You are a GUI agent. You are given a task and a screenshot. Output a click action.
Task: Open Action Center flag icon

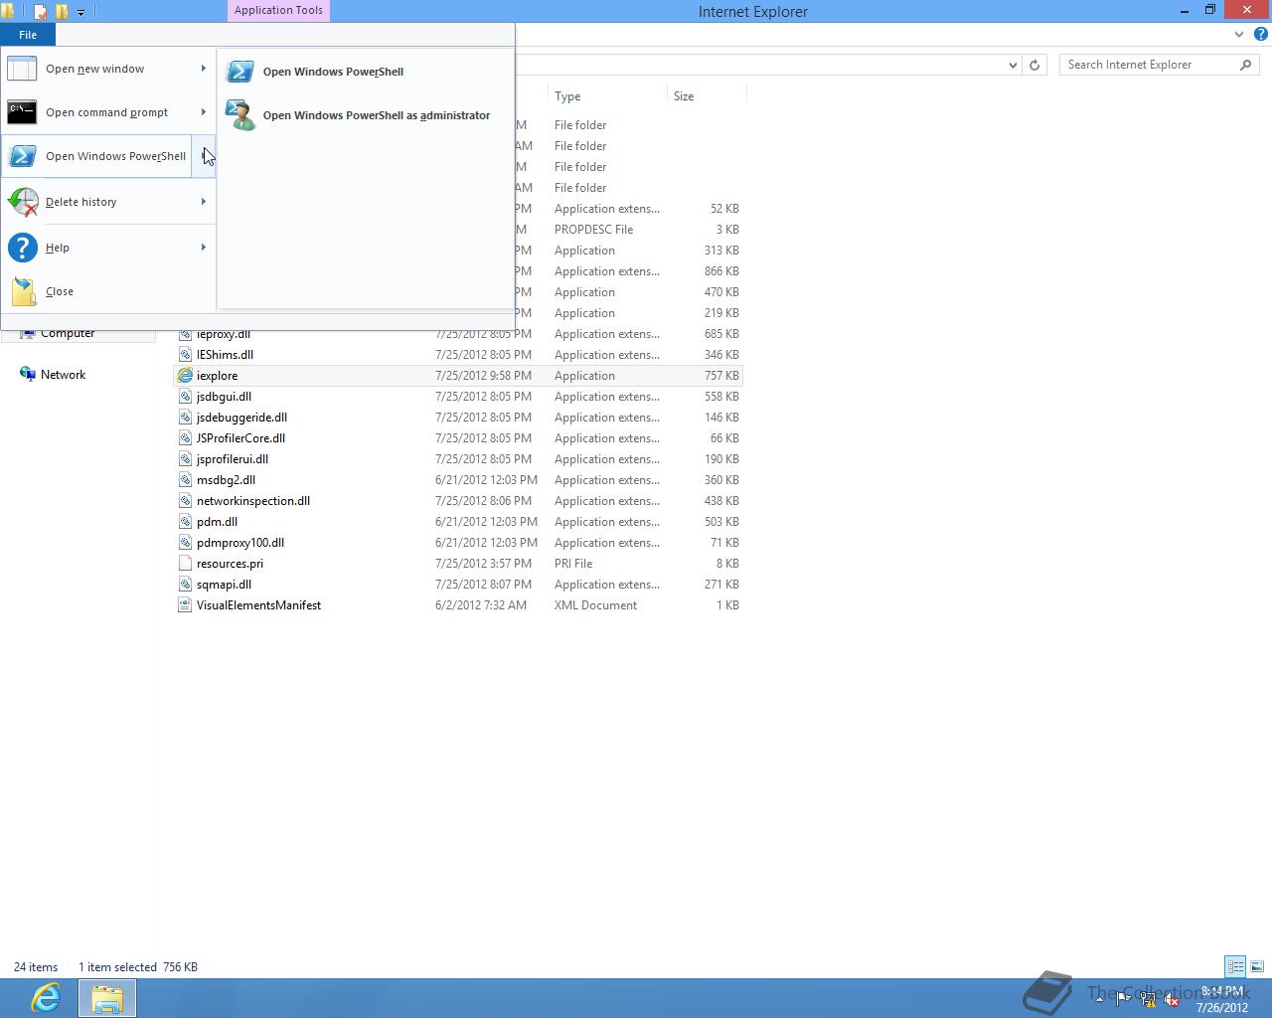pos(1123,998)
